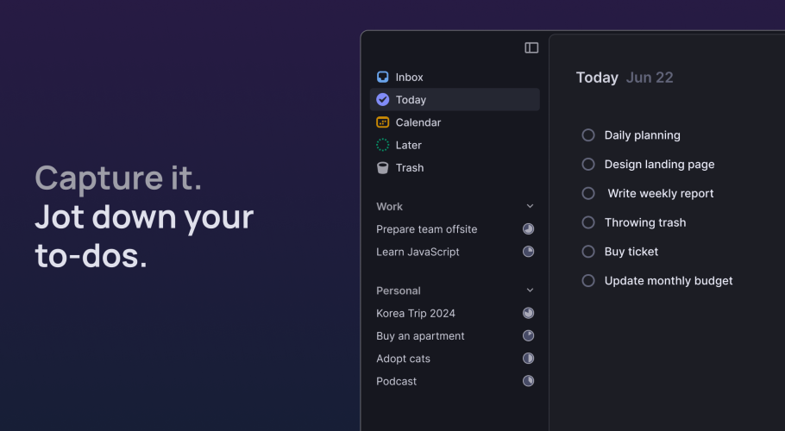The image size is (785, 431).
Task: Click progress pie icon for Adopt cats
Action: pyautogui.click(x=528, y=359)
